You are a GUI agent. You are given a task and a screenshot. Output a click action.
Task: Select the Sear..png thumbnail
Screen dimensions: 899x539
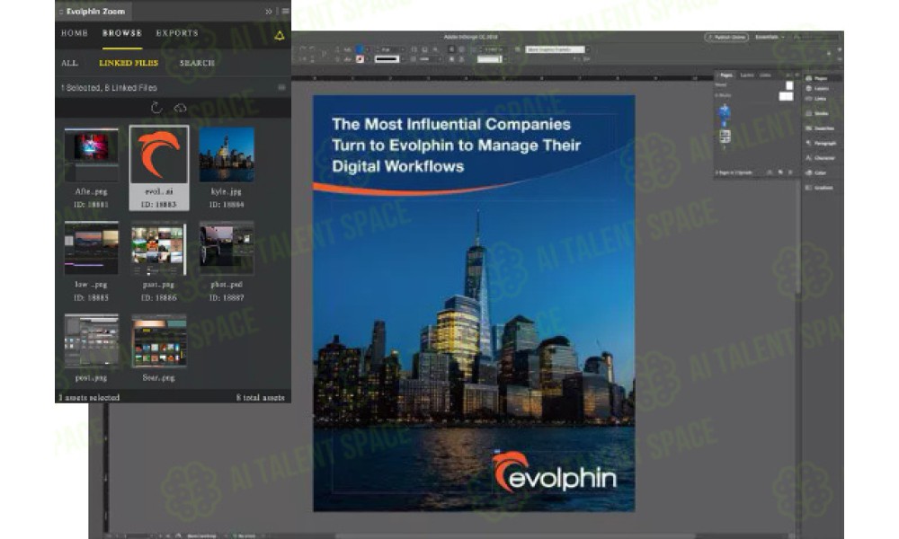coord(159,340)
